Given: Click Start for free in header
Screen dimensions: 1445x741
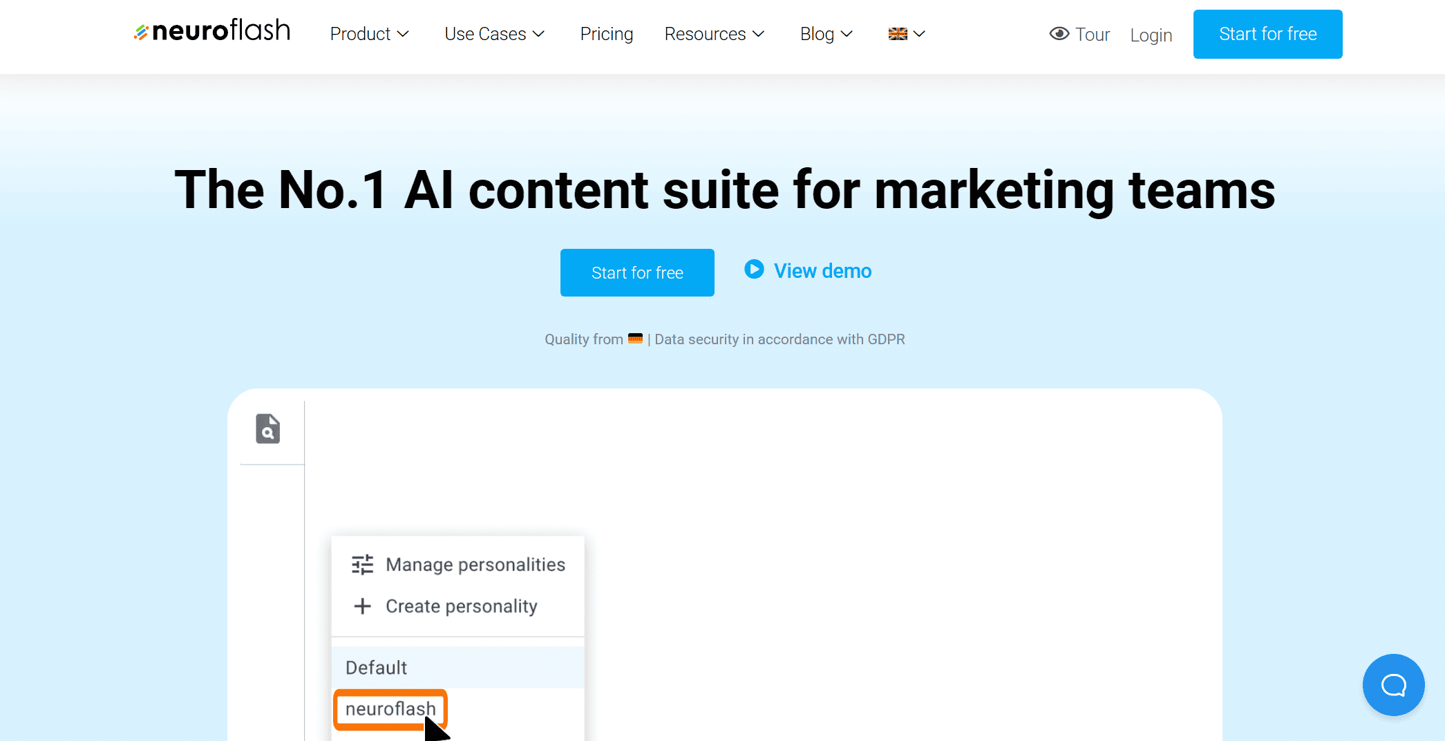Looking at the screenshot, I should (1267, 34).
